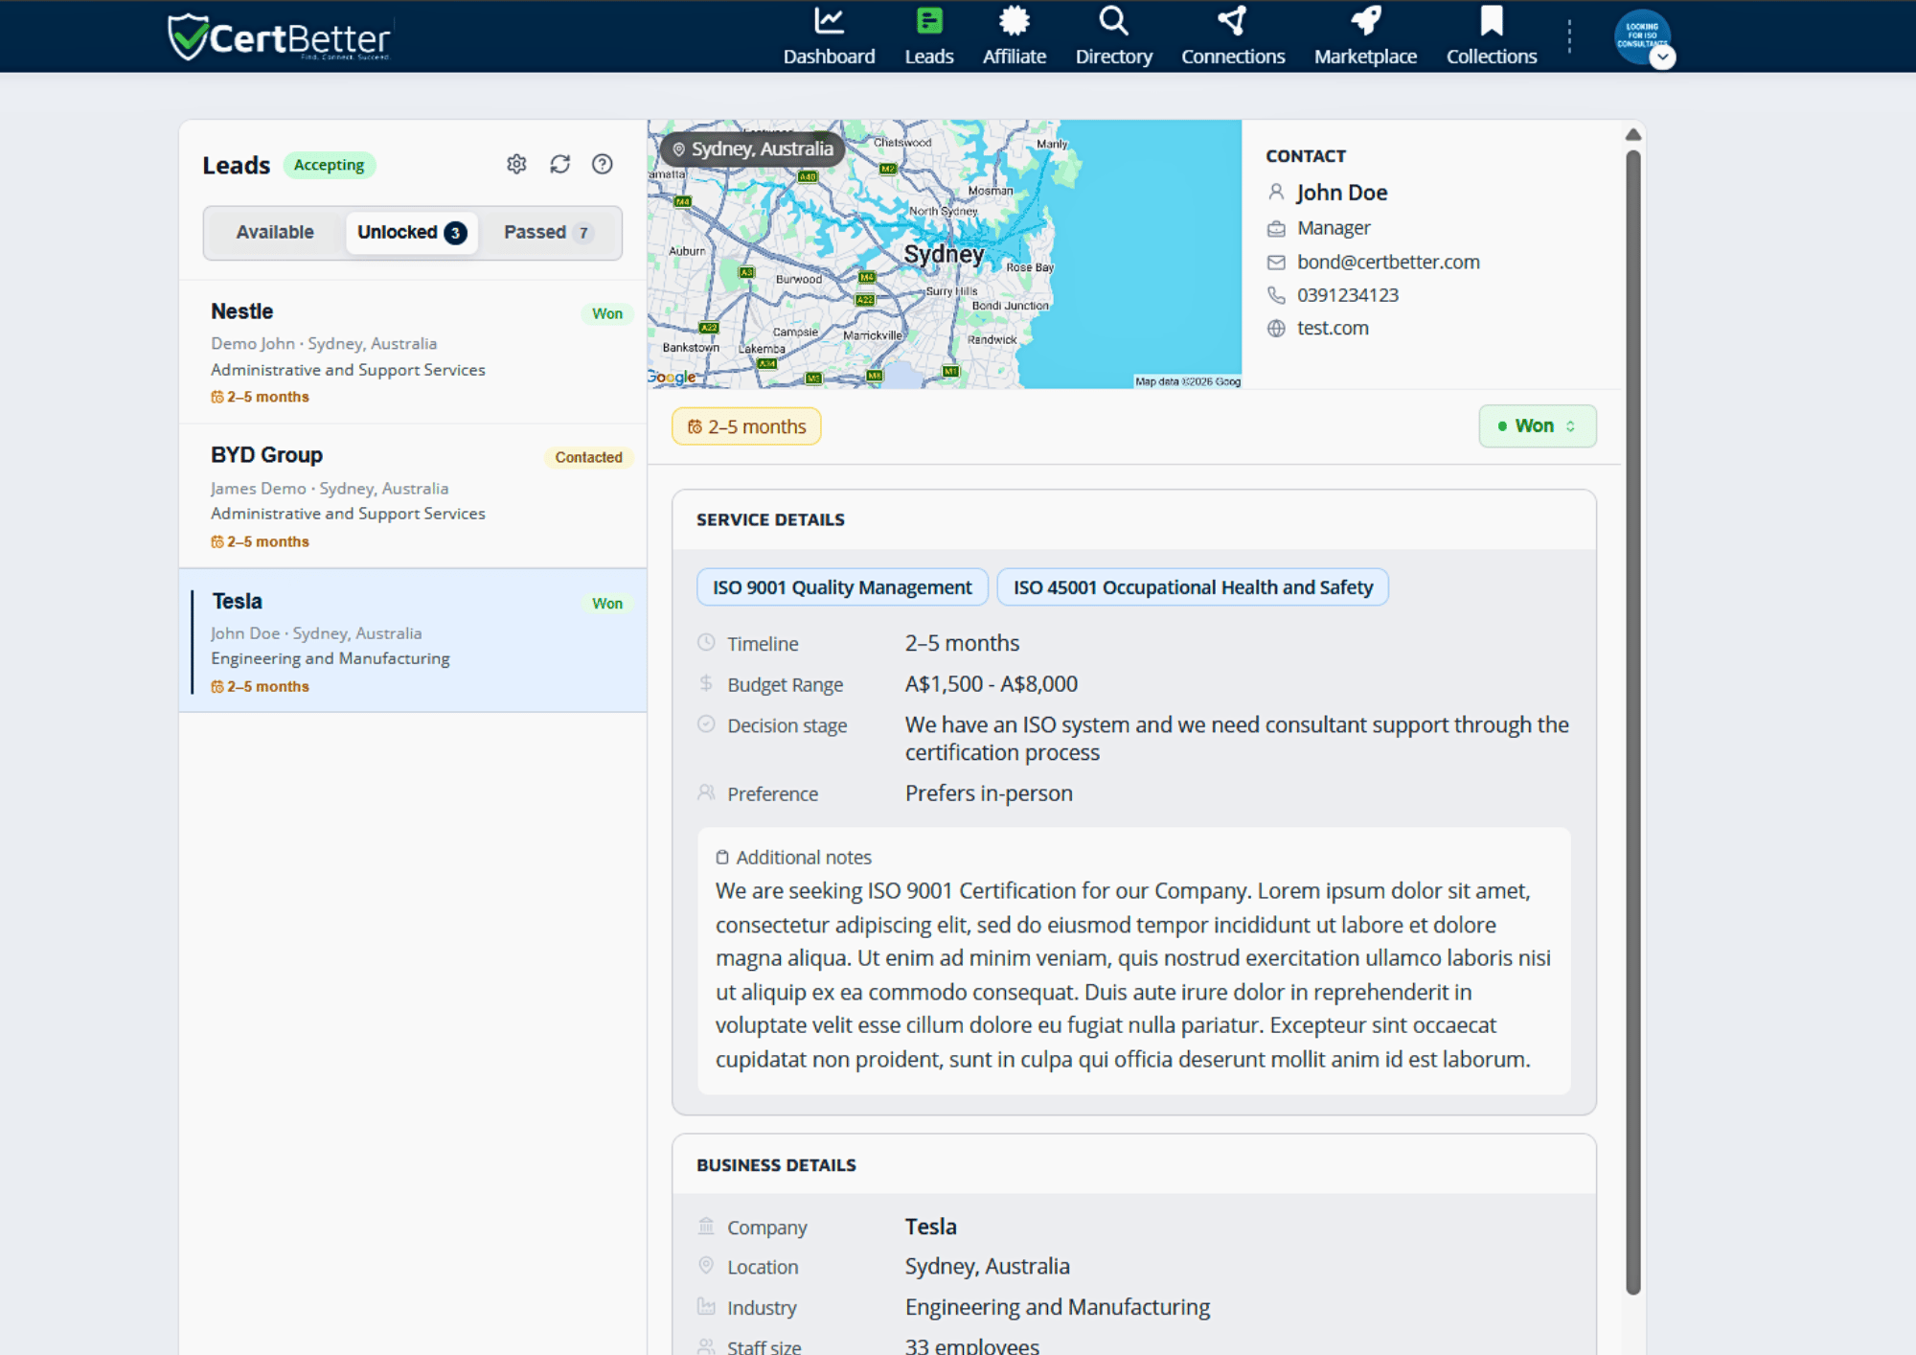Click the Won badge on Tesla lead
1916x1355 pixels.
point(606,603)
